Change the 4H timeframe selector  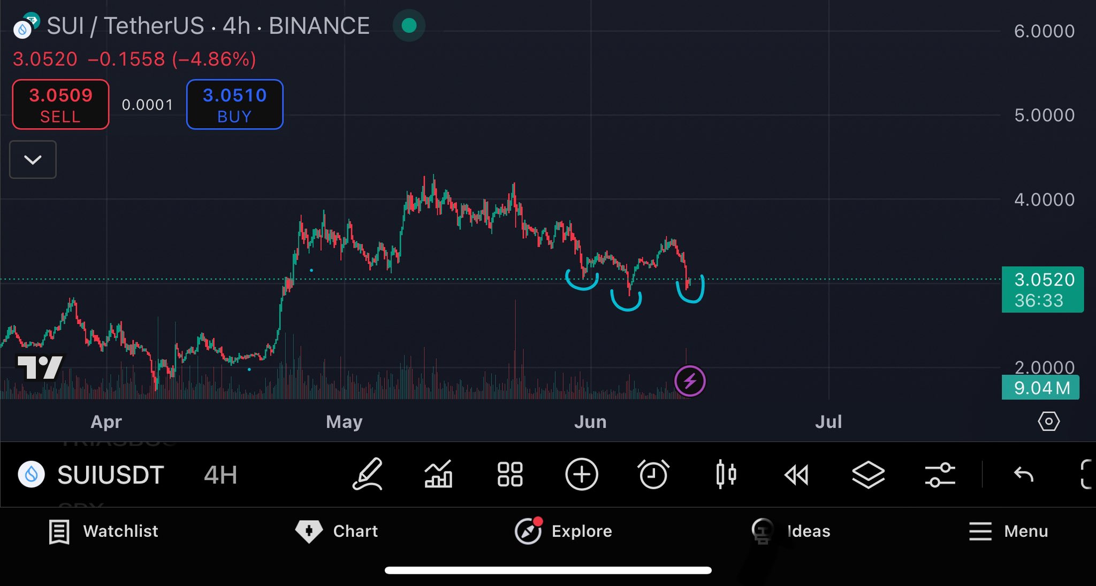(x=220, y=475)
